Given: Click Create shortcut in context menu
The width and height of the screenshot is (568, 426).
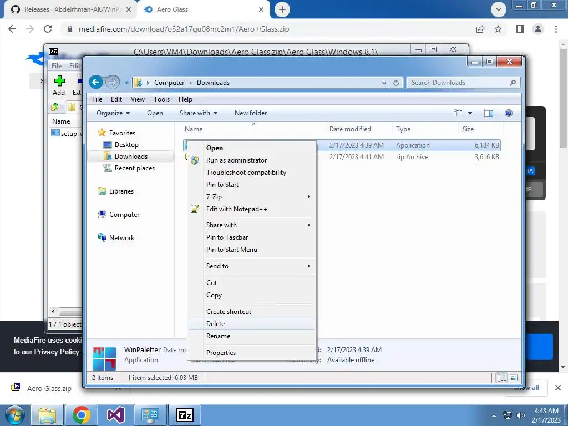Looking at the screenshot, I should pos(252,312).
